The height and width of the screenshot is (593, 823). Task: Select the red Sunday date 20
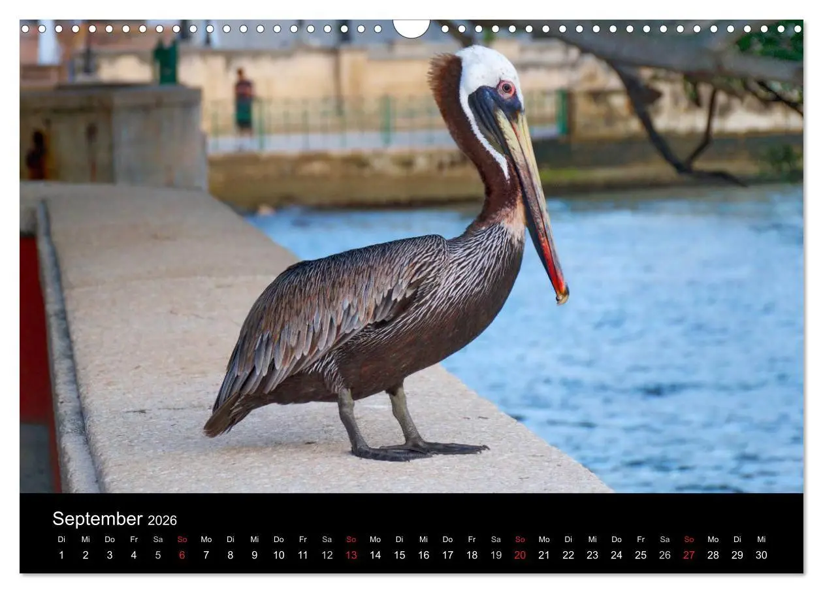(521, 555)
